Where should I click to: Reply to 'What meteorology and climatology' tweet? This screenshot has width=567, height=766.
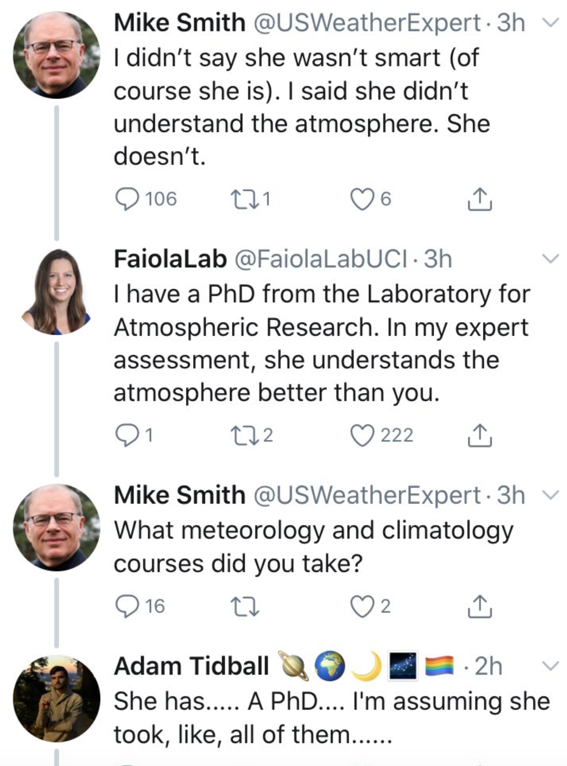pos(126,606)
